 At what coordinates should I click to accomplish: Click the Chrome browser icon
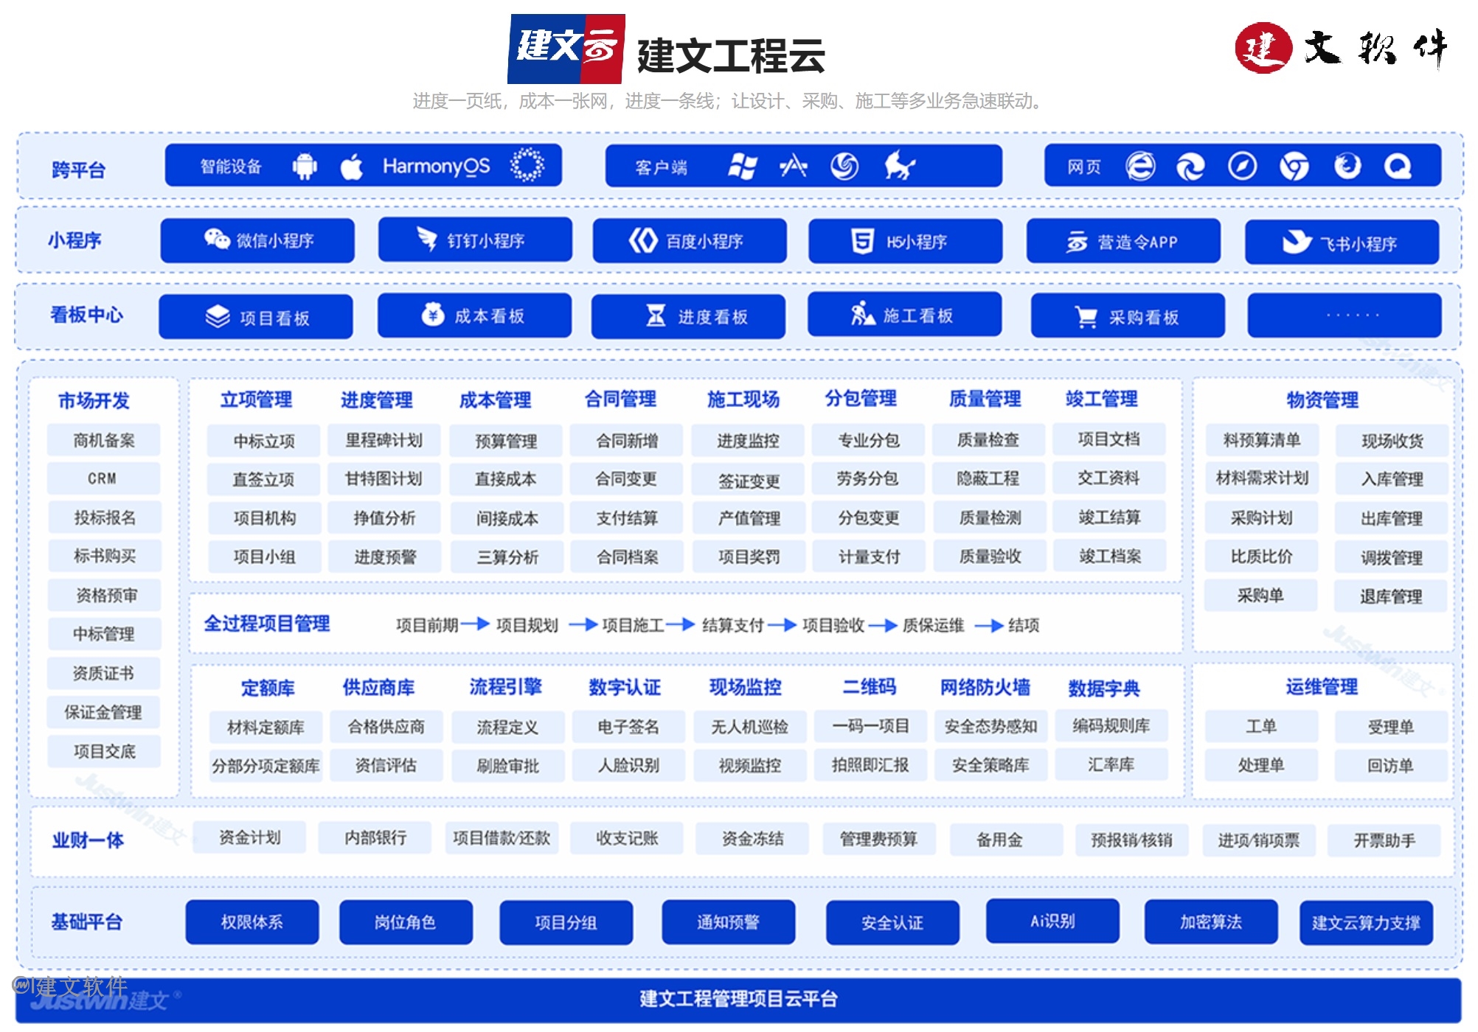pyautogui.click(x=1294, y=167)
